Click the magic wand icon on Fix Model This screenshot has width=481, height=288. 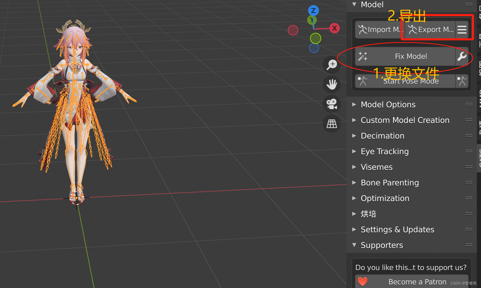pos(363,56)
